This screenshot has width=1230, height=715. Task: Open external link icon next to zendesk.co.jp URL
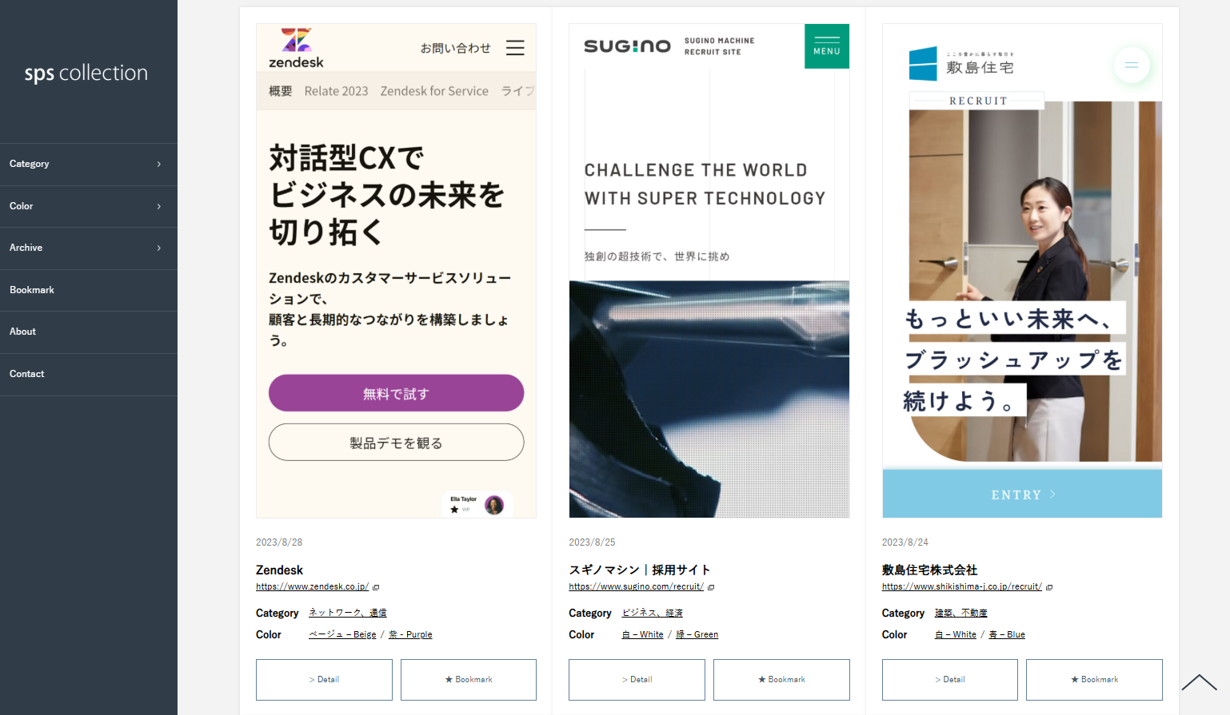point(376,587)
